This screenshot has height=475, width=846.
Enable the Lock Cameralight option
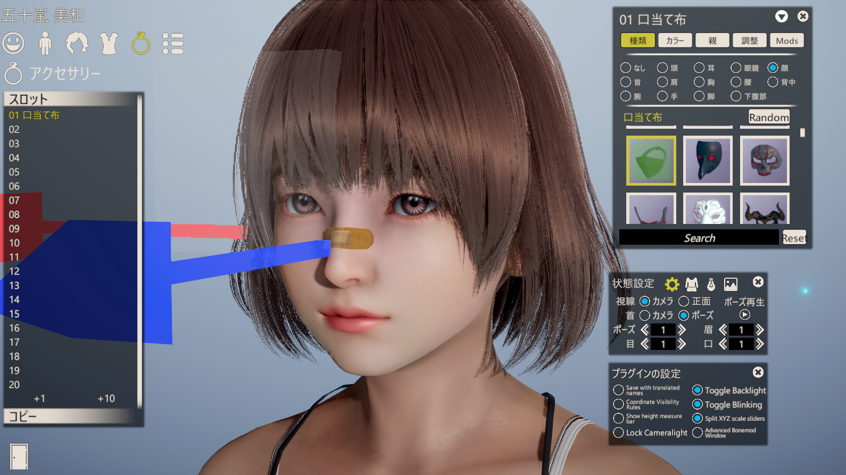click(618, 433)
